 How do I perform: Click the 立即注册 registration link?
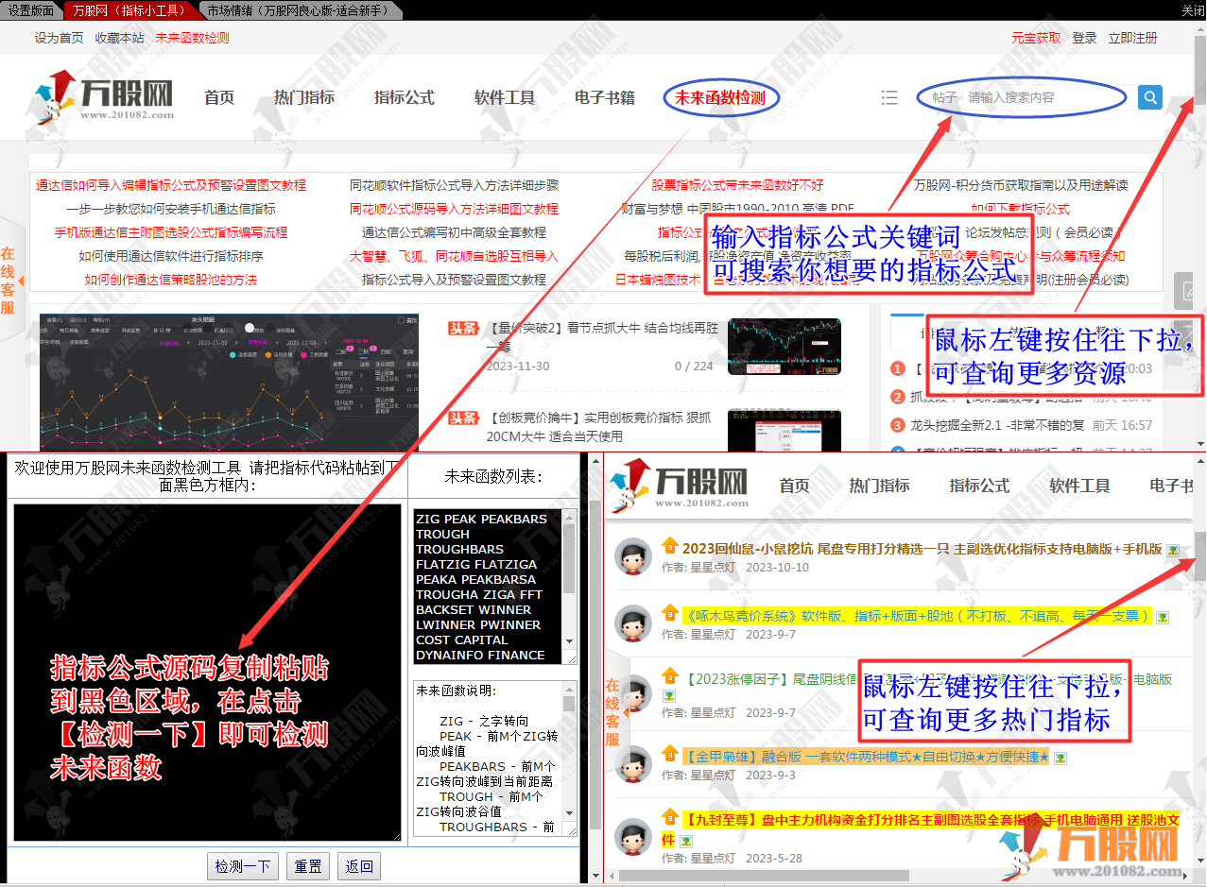point(1133,38)
